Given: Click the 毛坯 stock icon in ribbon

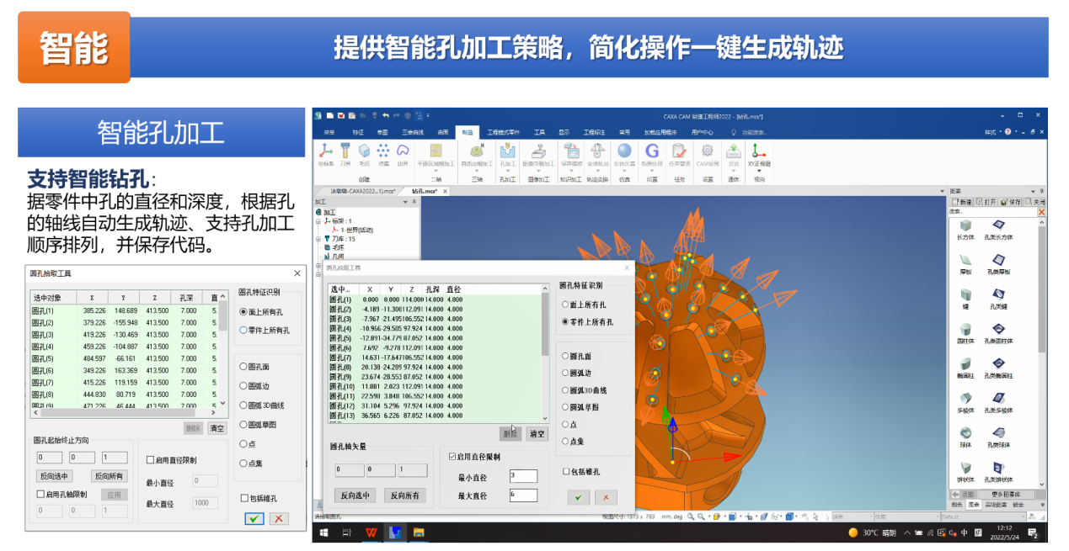Looking at the screenshot, I should point(365,152).
